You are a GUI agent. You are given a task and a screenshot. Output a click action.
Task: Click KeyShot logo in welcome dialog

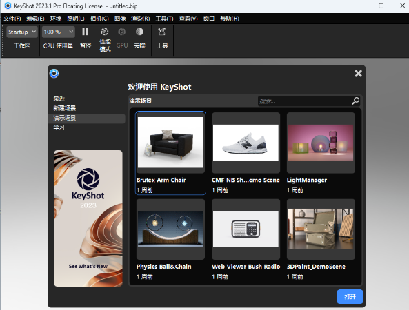coord(54,74)
